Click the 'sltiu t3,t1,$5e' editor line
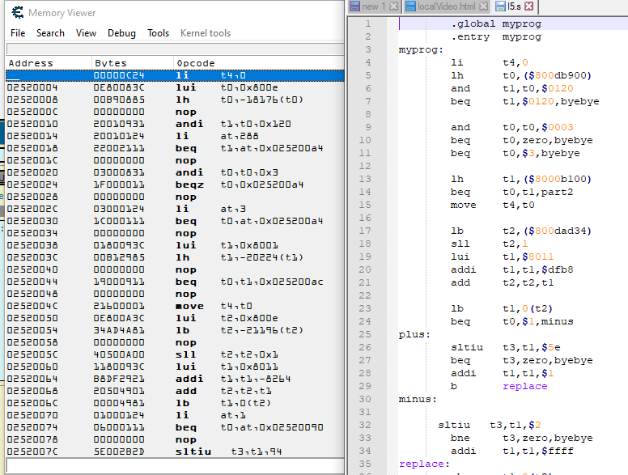The image size is (628, 475). (506, 347)
